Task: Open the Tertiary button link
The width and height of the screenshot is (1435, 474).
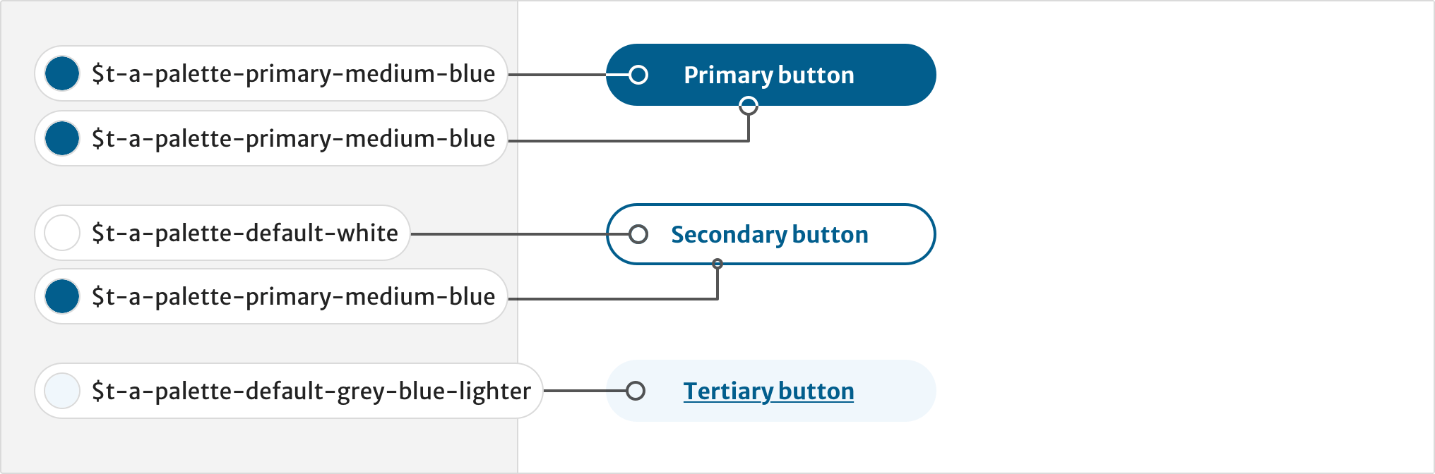Action: click(768, 391)
